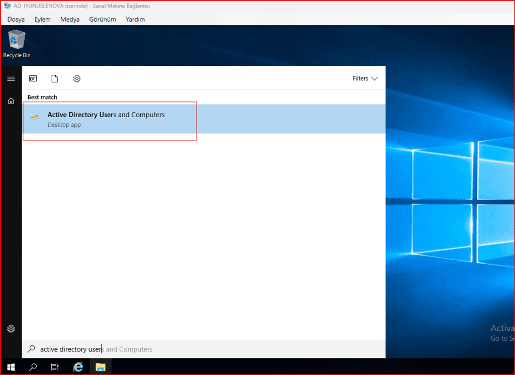
Task: Open Task View on the taskbar
Action: (55, 367)
